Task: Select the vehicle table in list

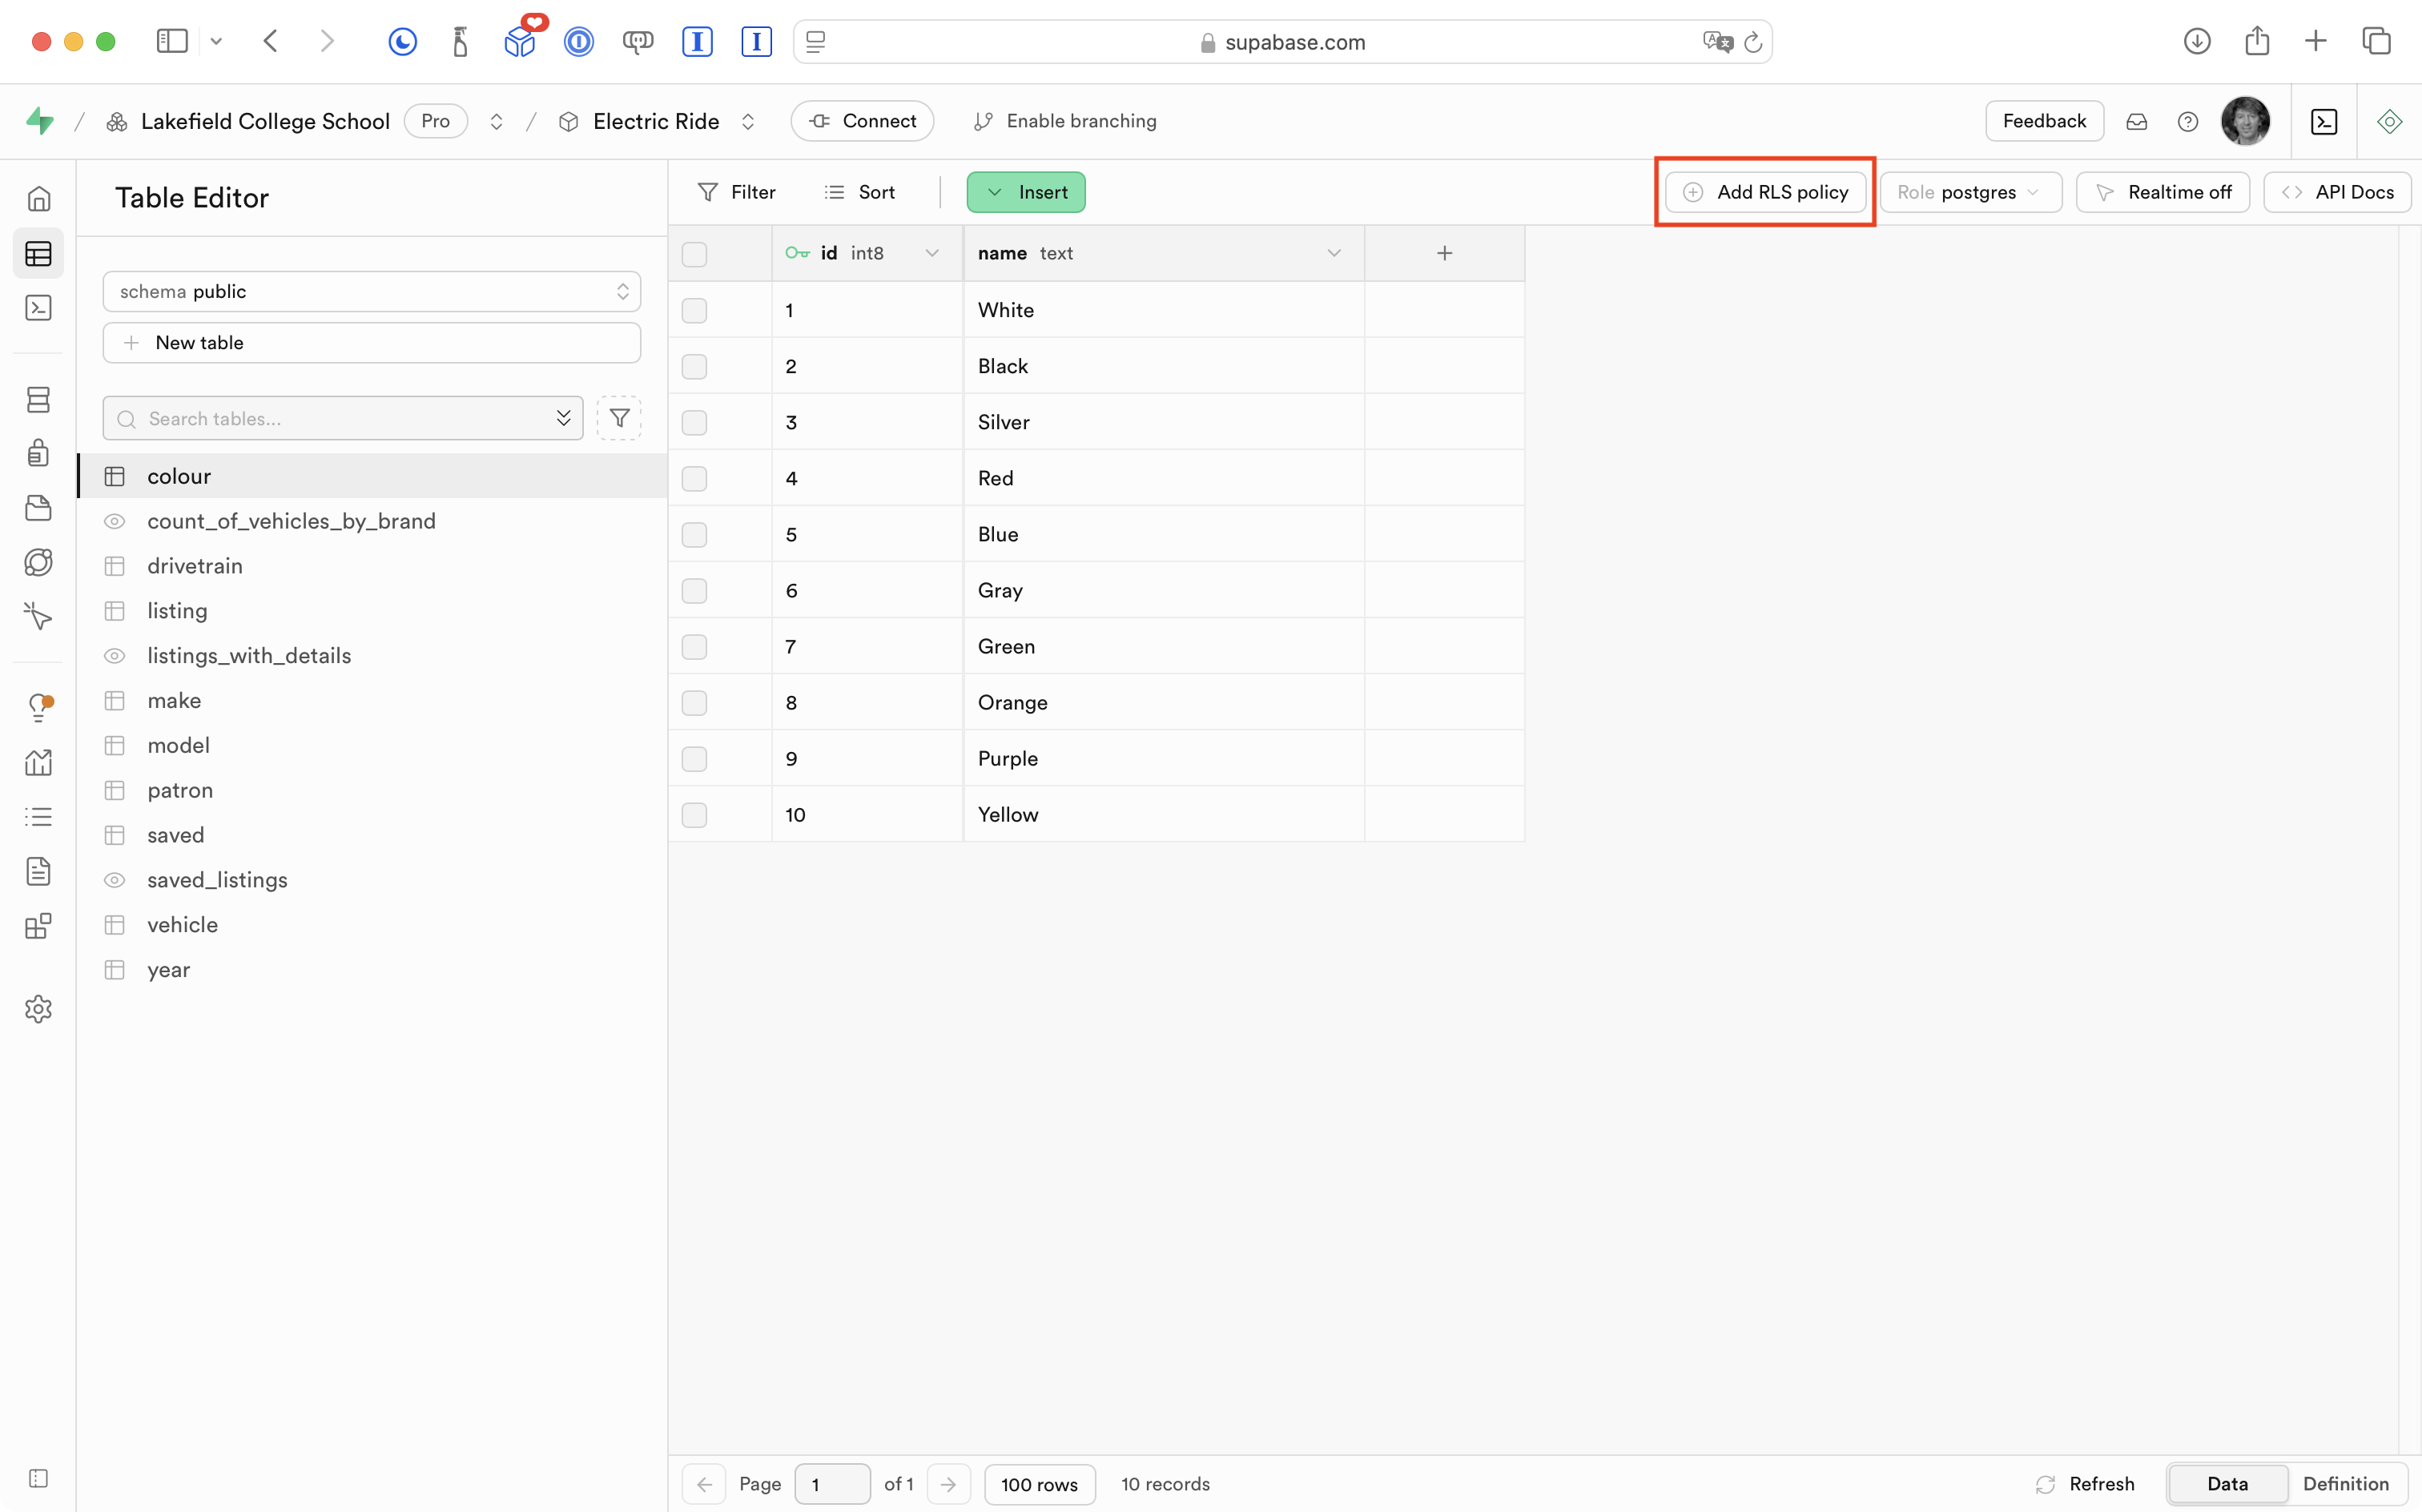Action: tap(182, 925)
